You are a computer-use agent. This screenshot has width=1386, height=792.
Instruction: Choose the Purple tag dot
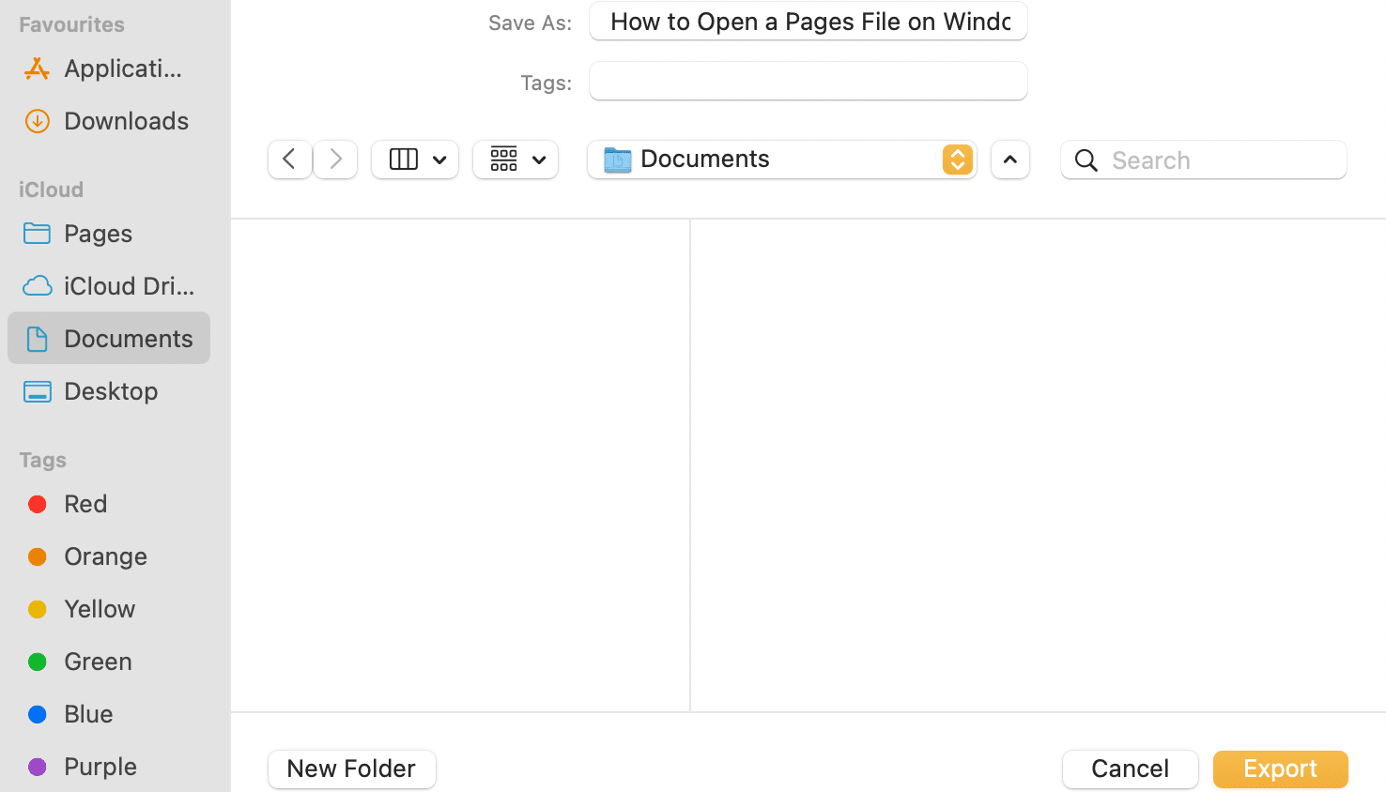pyautogui.click(x=38, y=767)
